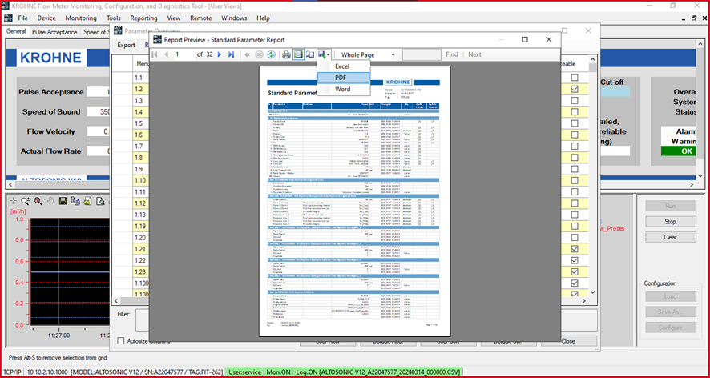Click the KROHNE app icon beside File menu
Viewport: 710px width, 378px height.
pos(8,18)
